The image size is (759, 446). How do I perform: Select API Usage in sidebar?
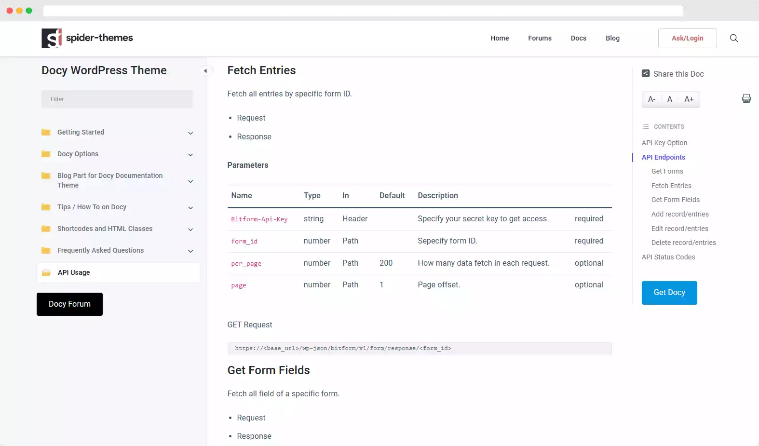point(118,273)
